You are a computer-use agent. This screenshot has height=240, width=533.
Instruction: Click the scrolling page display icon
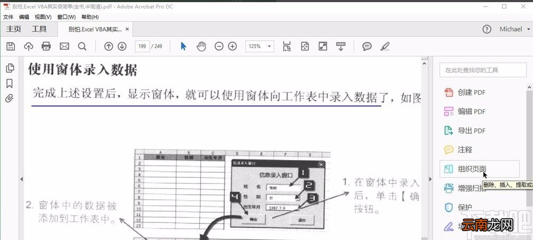287,46
